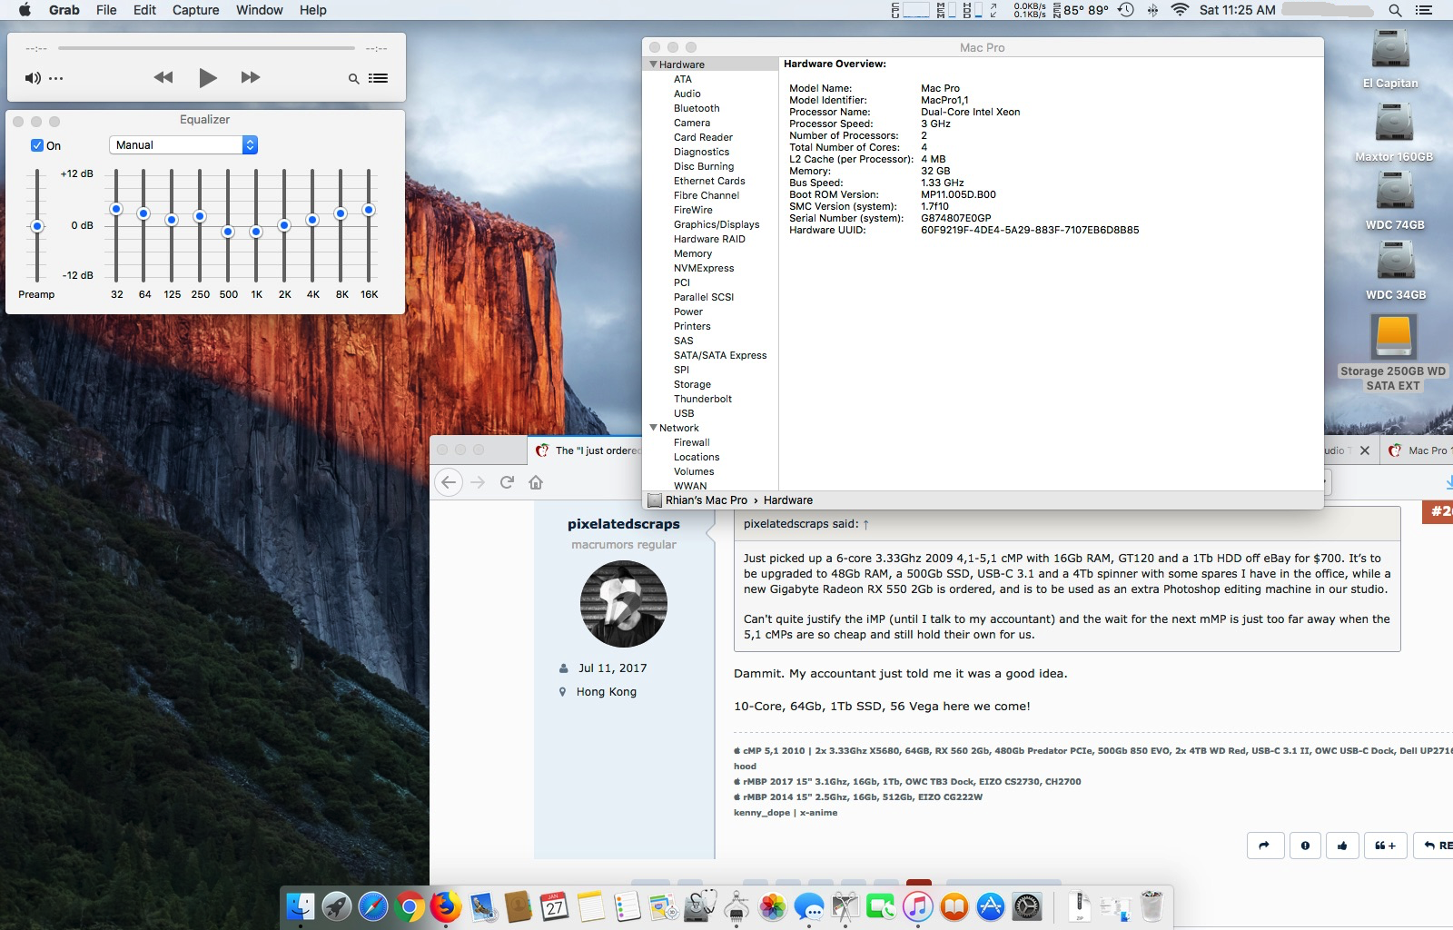Image resolution: width=1453 pixels, height=930 pixels.
Task: Open App Store from the Dock
Action: coord(991,906)
